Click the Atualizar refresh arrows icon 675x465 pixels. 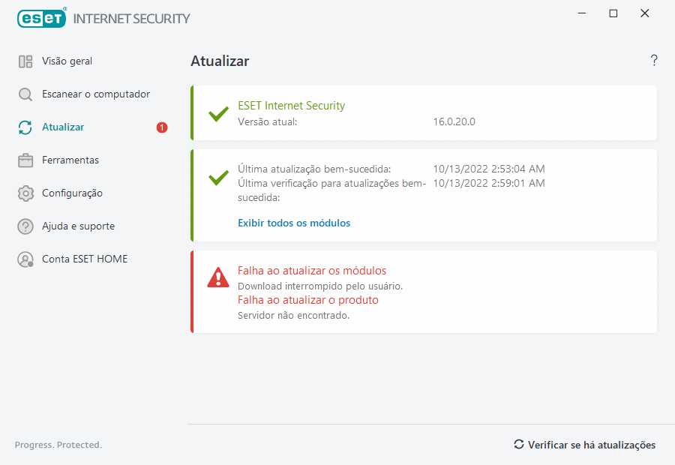tap(25, 127)
